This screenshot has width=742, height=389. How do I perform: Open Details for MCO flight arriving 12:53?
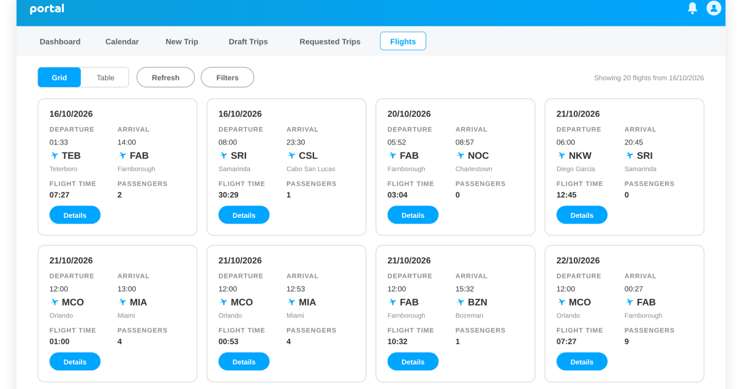coord(244,361)
